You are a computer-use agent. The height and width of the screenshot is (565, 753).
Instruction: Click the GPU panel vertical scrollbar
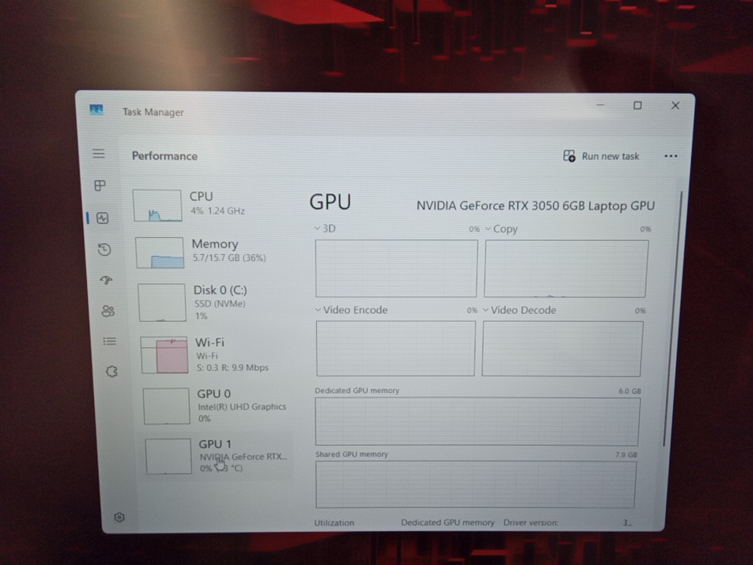tap(672, 319)
